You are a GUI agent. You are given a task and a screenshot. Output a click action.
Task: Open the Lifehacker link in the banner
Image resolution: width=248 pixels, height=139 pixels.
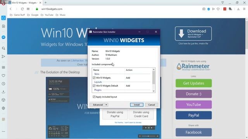coord(77,61)
